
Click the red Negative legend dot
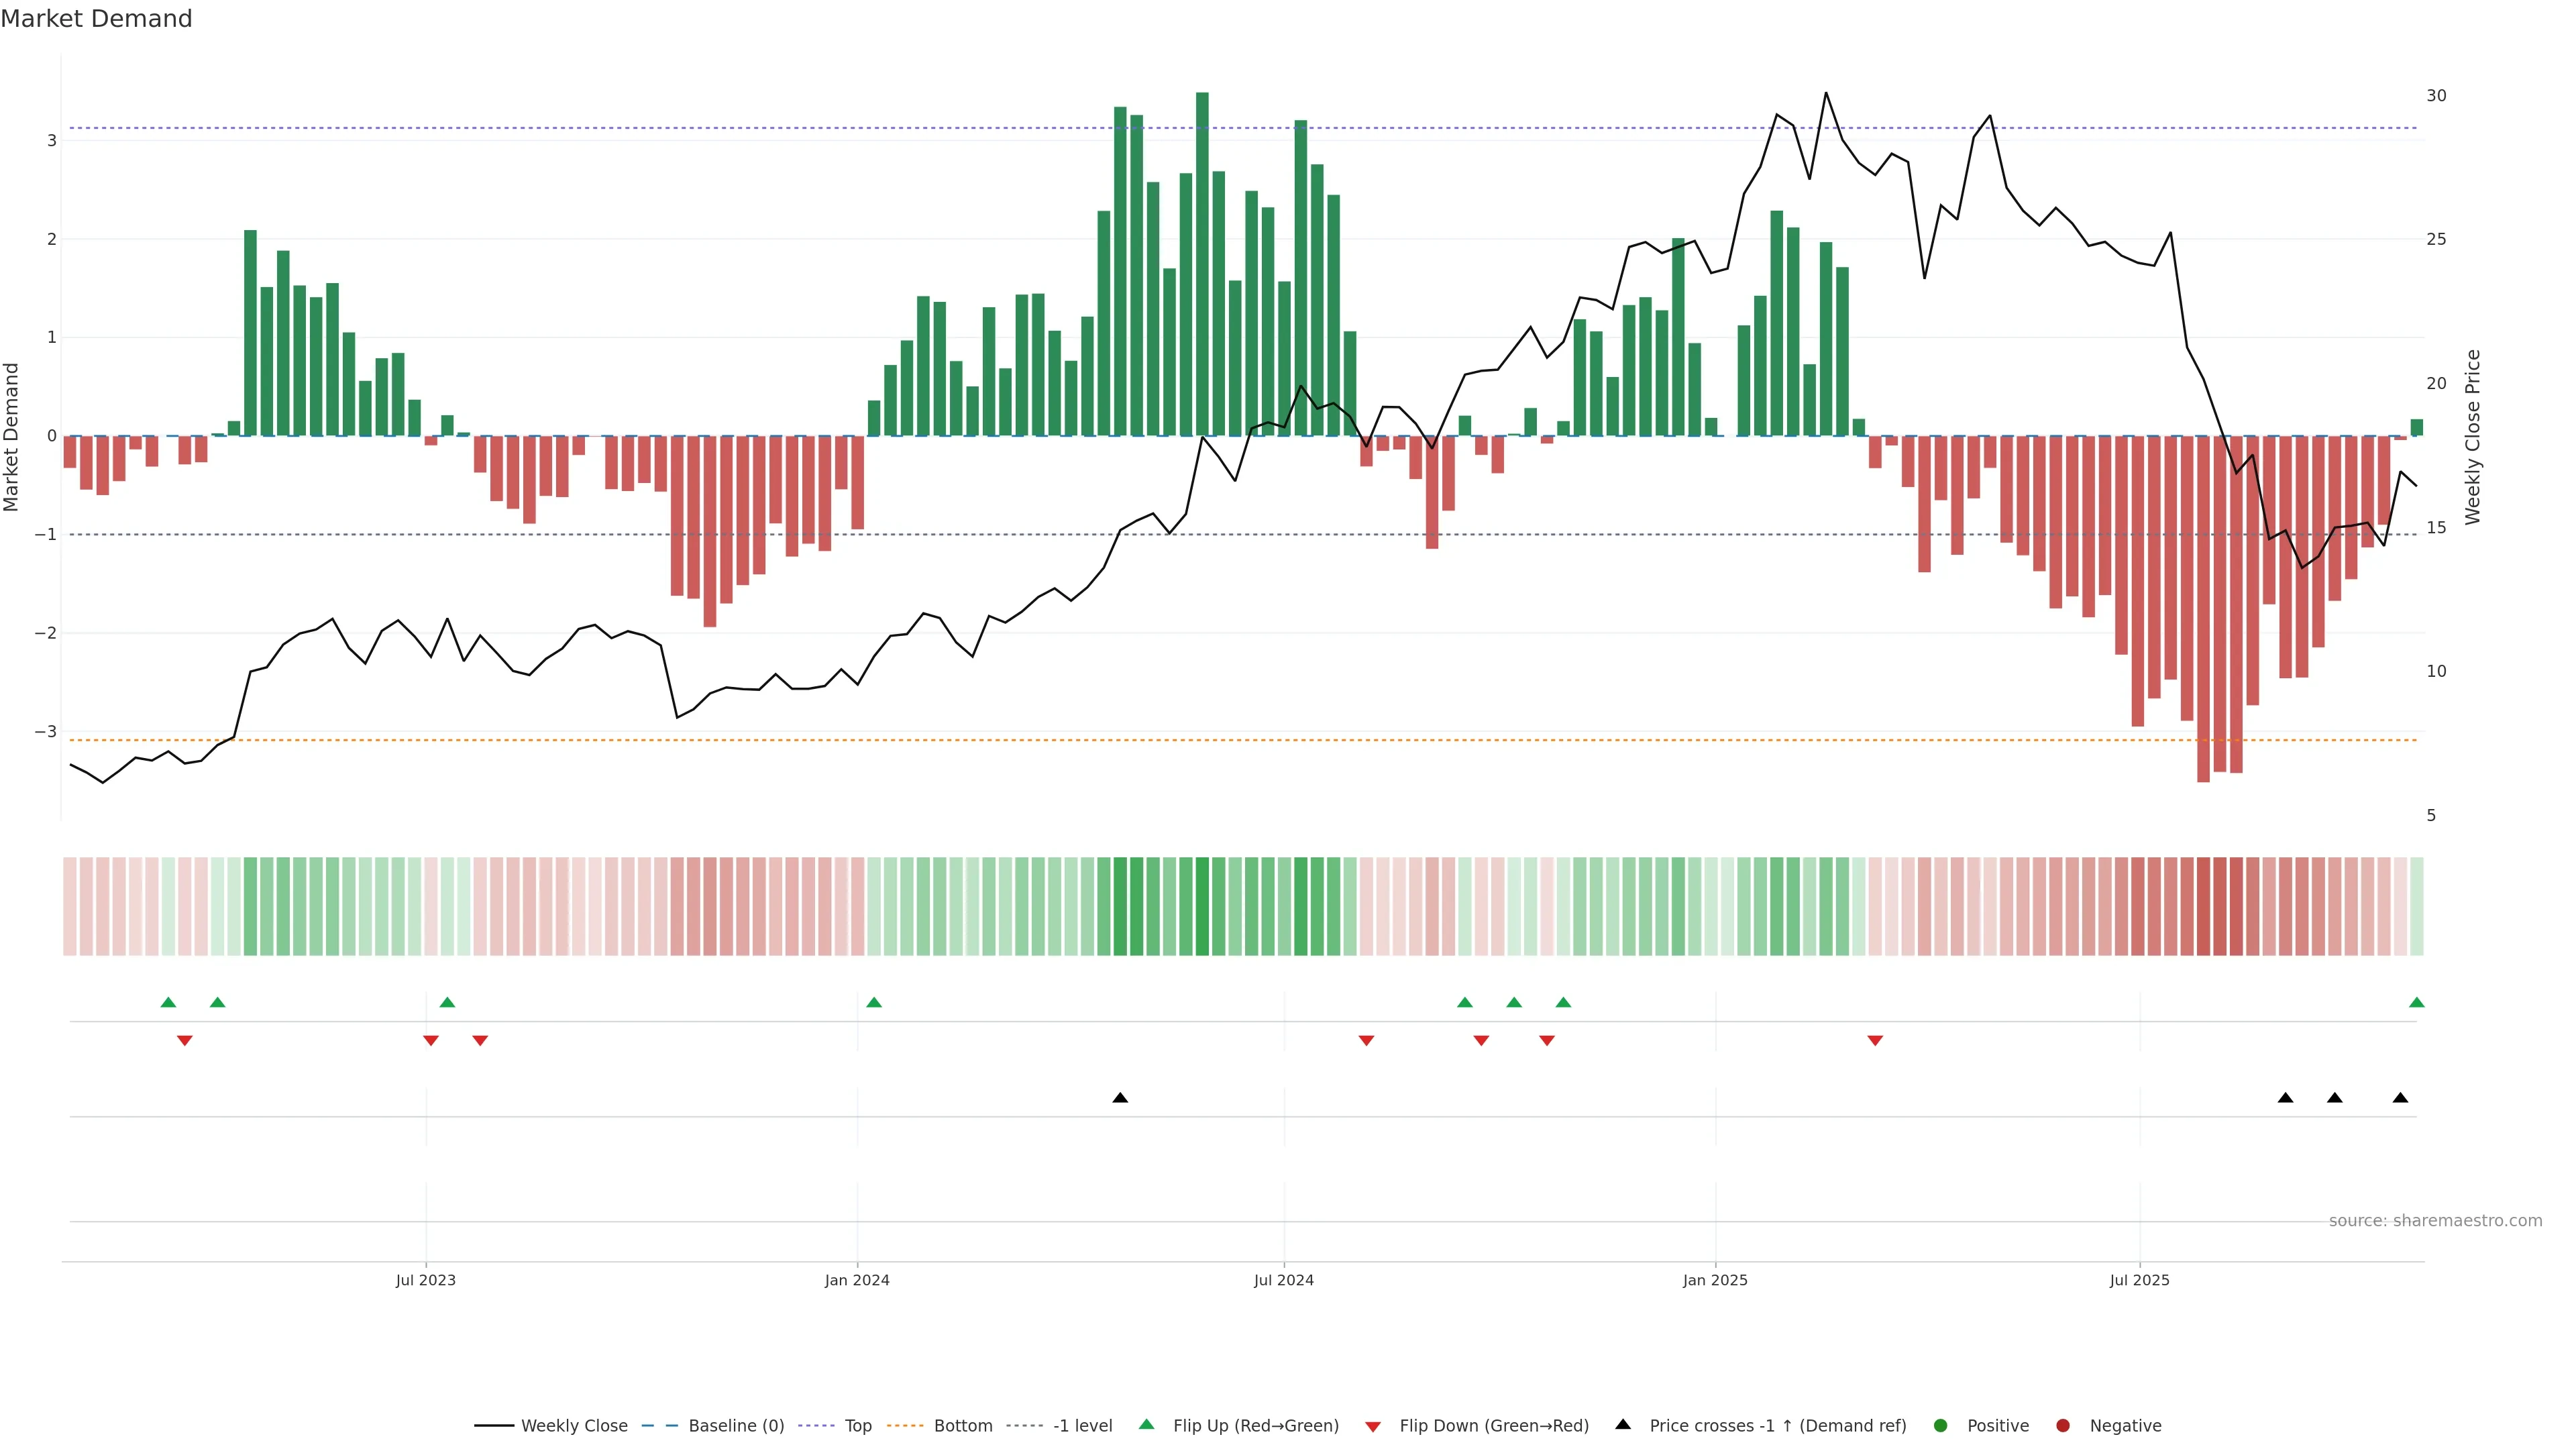tap(2063, 1426)
